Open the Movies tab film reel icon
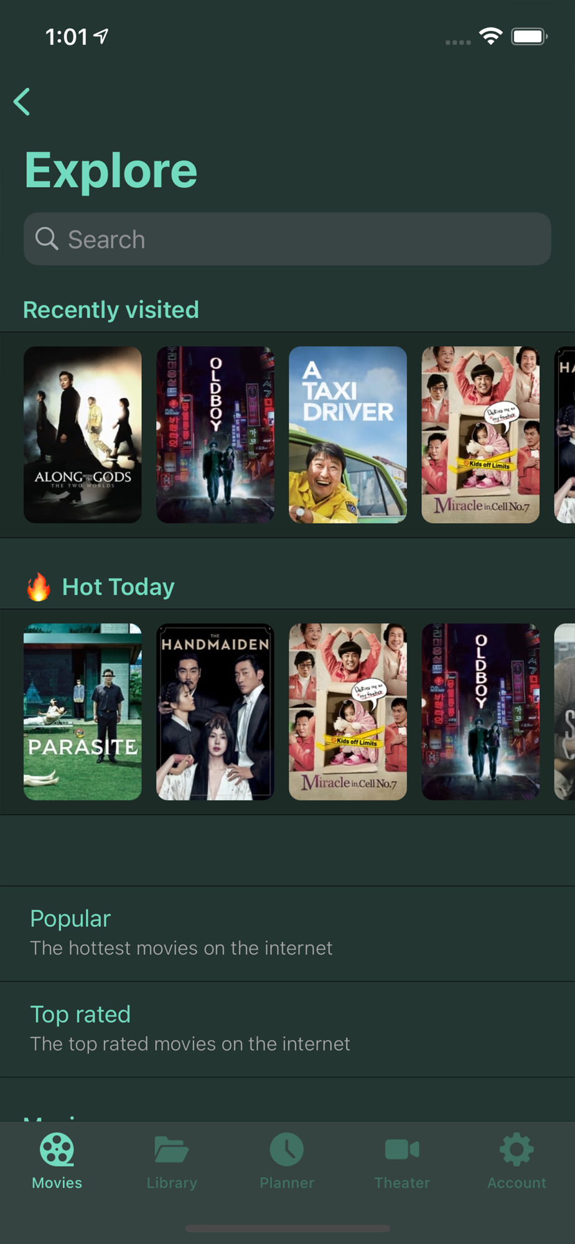 tap(57, 1149)
